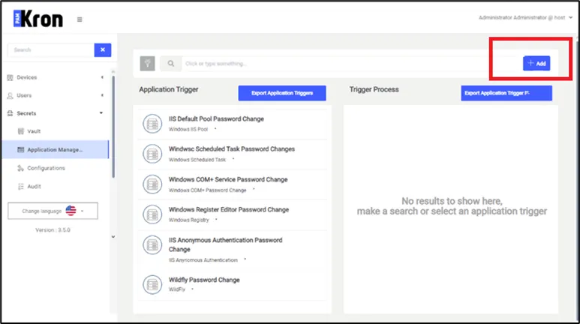Select IIS Default Pool Password Change

click(x=233, y=124)
